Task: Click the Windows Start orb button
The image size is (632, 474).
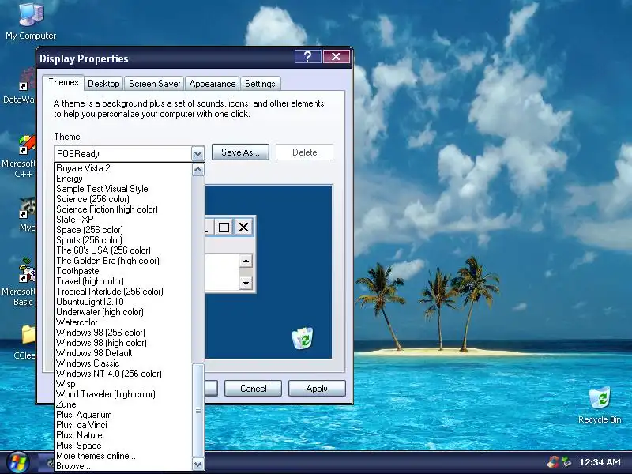Action: tap(18, 462)
